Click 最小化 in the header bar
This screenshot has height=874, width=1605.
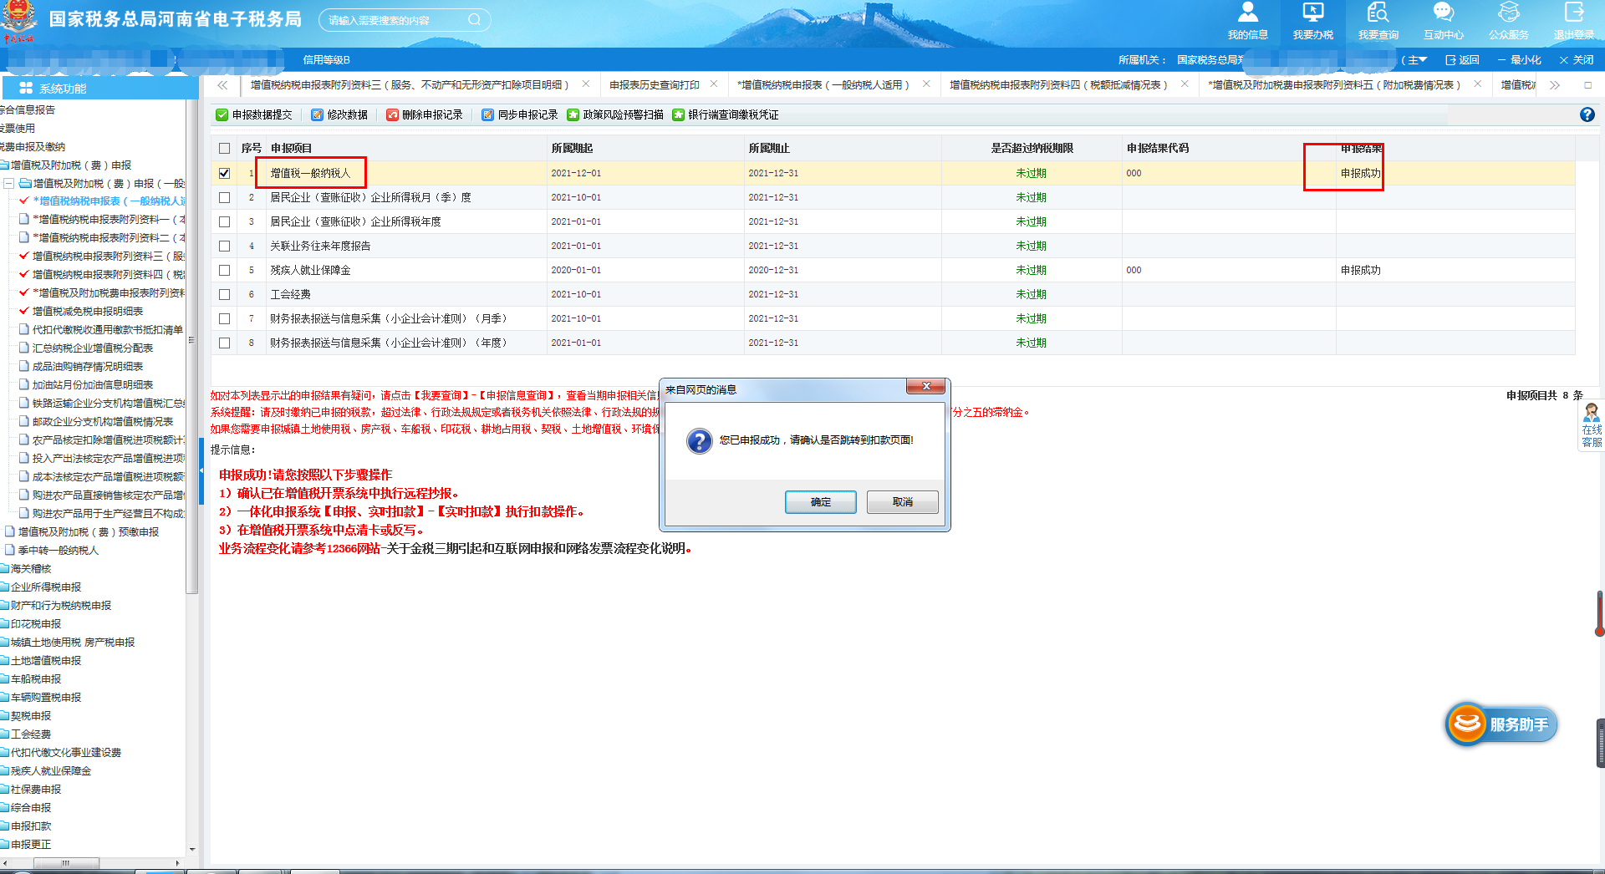[1520, 60]
